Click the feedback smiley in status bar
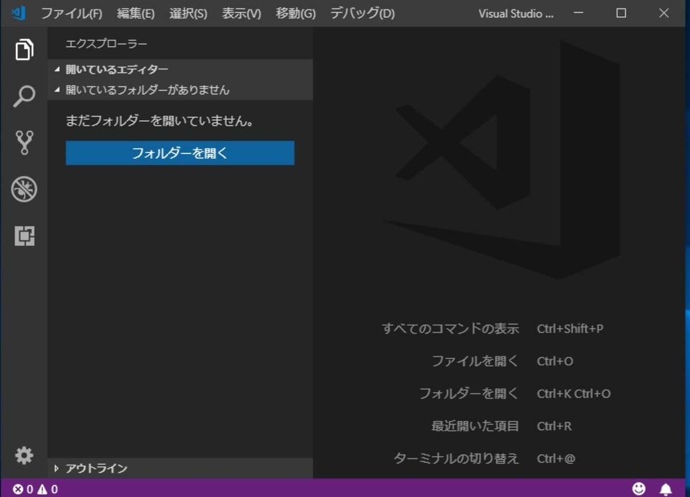This screenshot has height=497, width=690. (x=639, y=488)
